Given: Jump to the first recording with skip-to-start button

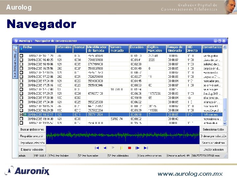Looking at the screenshot, I should point(97,148).
